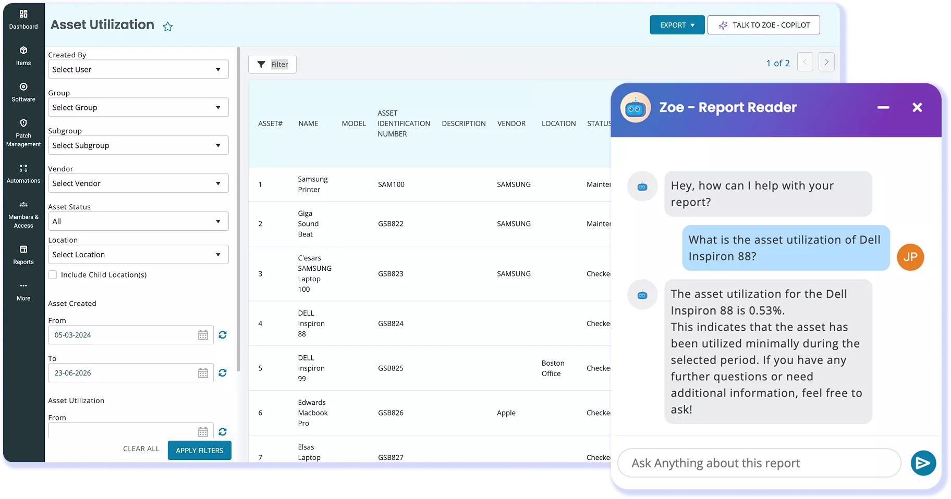Toggle Include Child Location(s) checkbox

coord(53,275)
